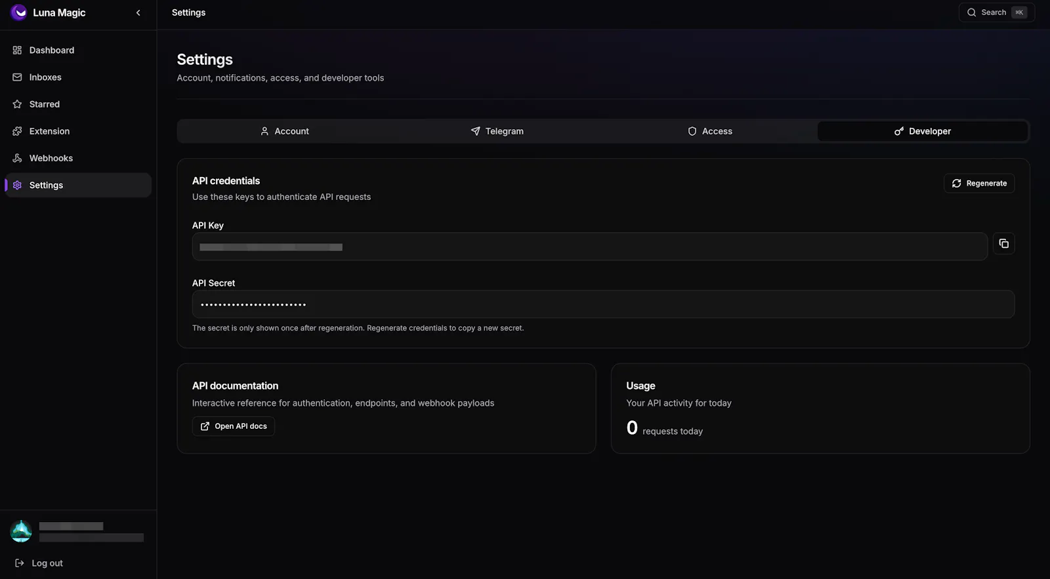Open Dashboard in the sidebar
Viewport: 1050px width, 579px height.
pyautogui.click(x=78, y=50)
